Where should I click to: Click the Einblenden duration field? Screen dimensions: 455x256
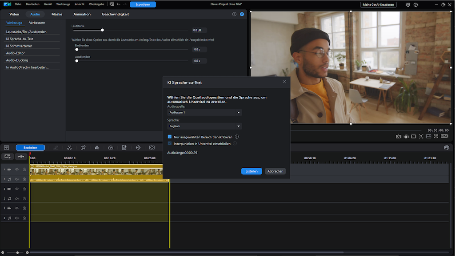[199, 50]
